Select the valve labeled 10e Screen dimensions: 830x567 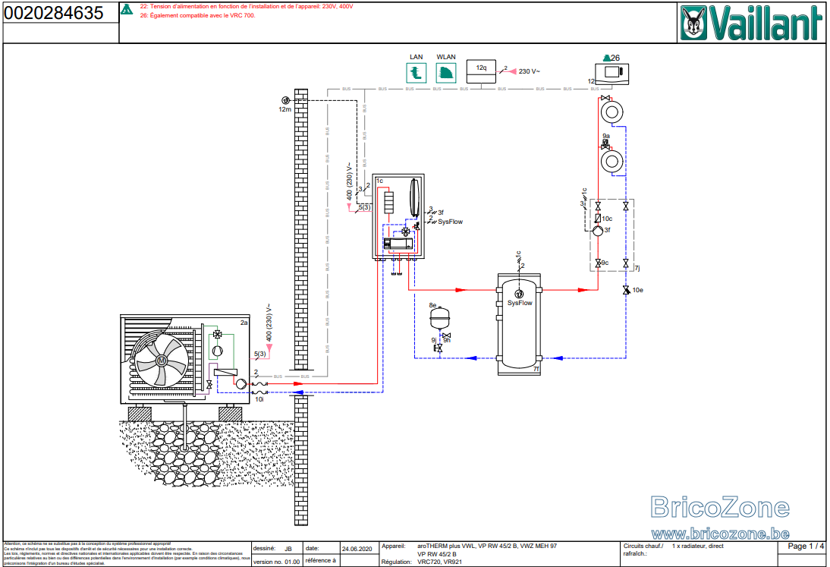(626, 290)
